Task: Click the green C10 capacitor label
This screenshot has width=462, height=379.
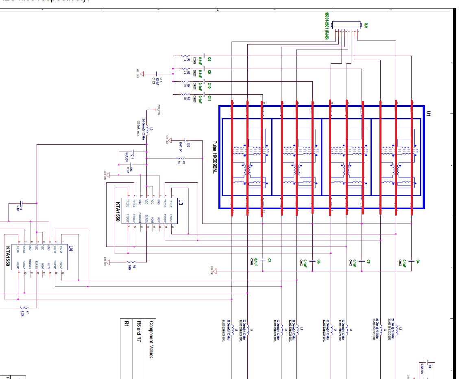Action: pos(209,85)
